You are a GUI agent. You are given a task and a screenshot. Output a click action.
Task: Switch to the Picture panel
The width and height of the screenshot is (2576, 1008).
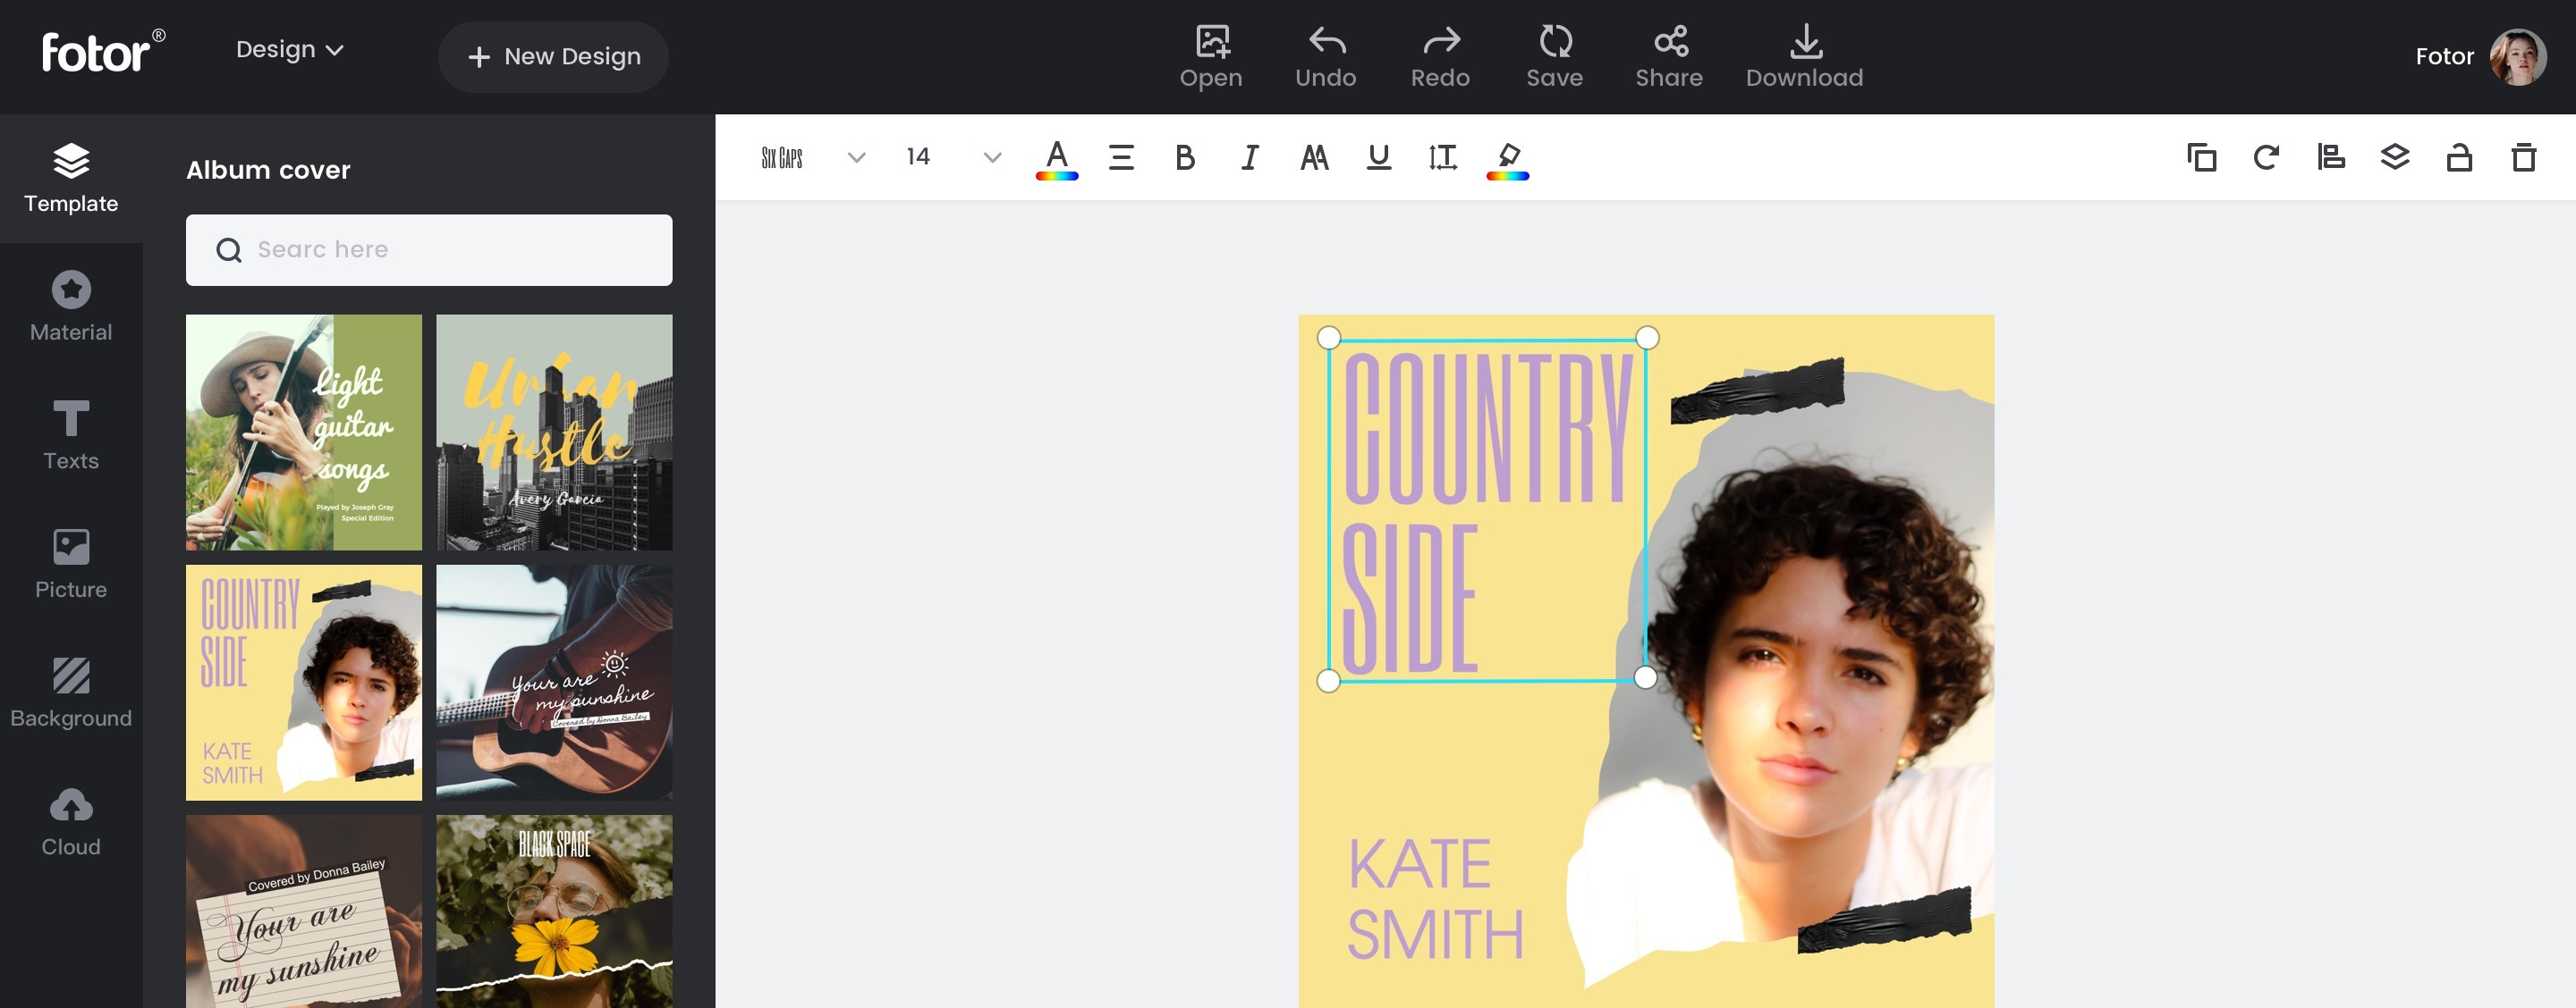(x=71, y=565)
